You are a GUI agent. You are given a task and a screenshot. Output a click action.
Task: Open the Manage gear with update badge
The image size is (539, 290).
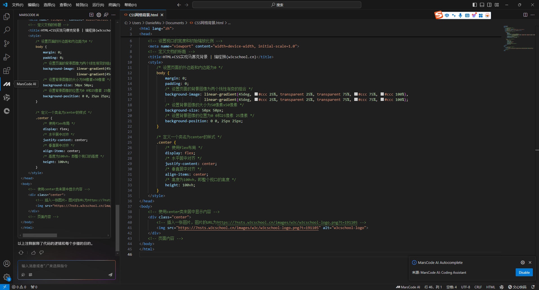pos(7,277)
